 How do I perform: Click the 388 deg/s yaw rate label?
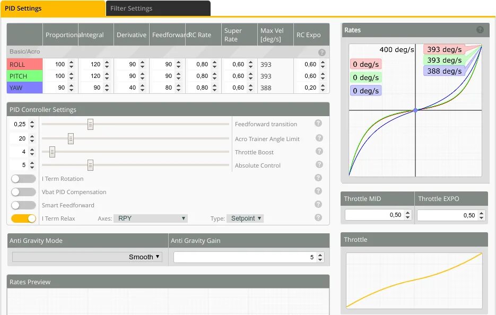point(444,71)
